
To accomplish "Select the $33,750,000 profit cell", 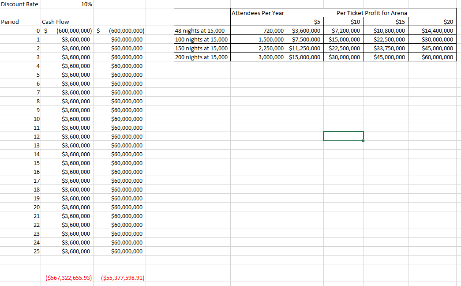I will [x=389, y=48].
